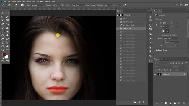Select the Red Eye tool
Viewport: 189px width, 106px height.
[x=7, y=24]
